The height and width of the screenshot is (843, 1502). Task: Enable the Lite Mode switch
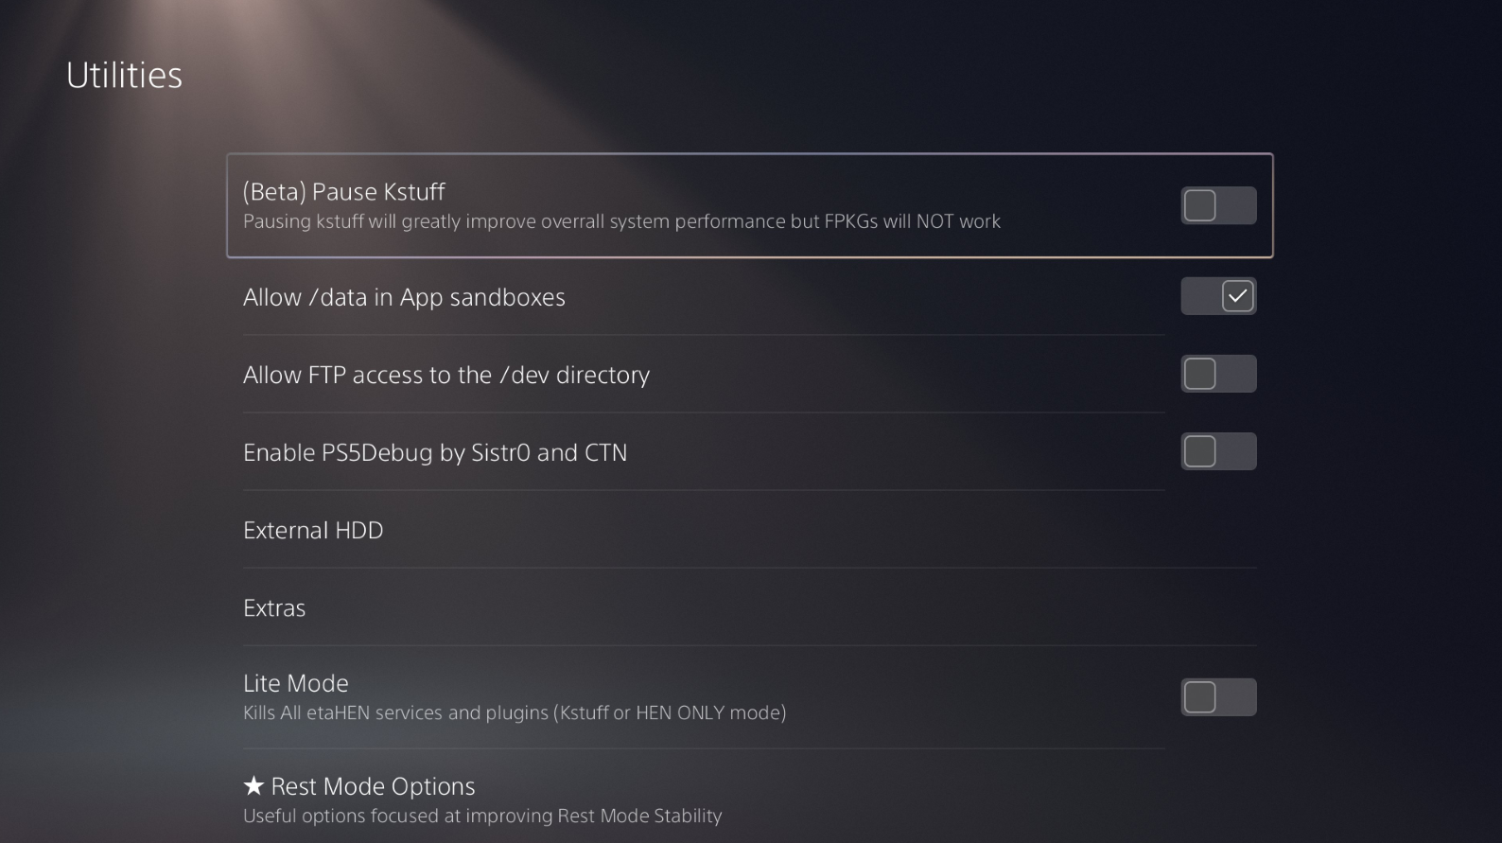coord(1218,697)
